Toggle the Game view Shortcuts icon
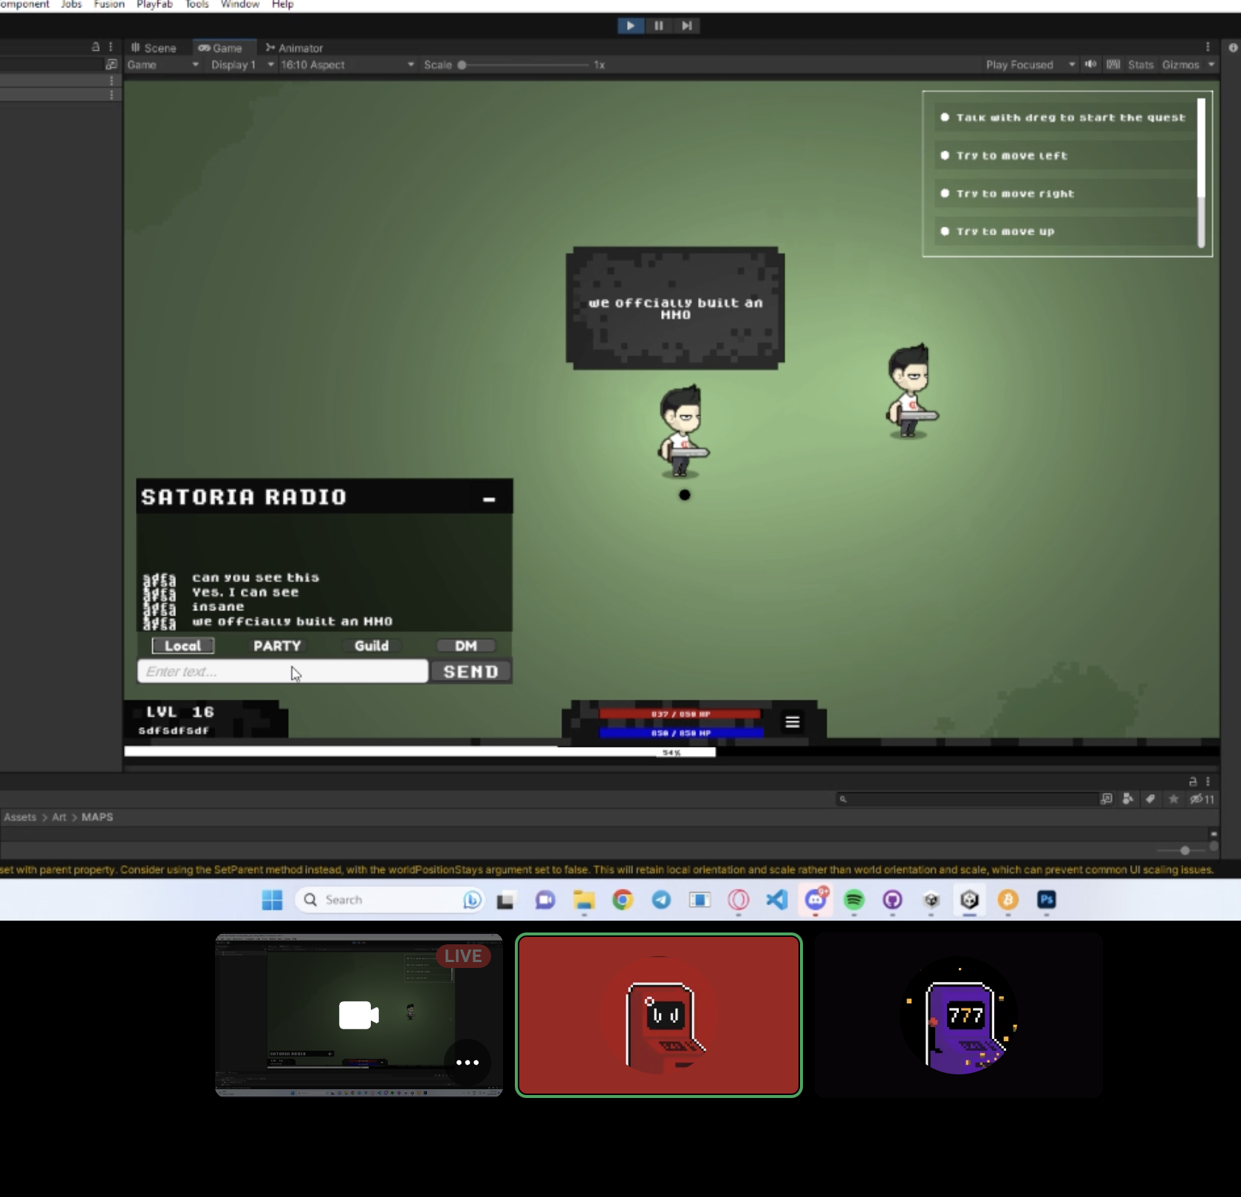The image size is (1241, 1197). tap(1113, 64)
